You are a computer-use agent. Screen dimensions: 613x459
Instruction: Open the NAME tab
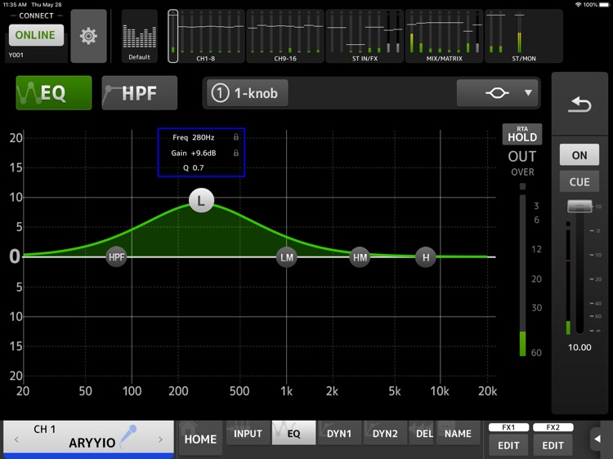click(458, 433)
